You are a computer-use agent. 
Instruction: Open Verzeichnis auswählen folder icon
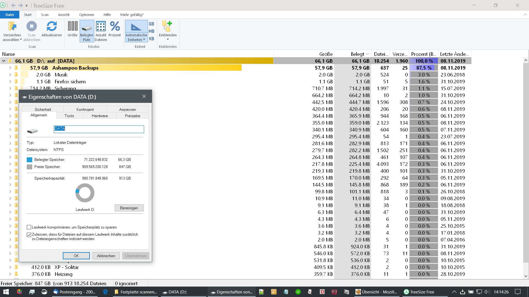12,27
